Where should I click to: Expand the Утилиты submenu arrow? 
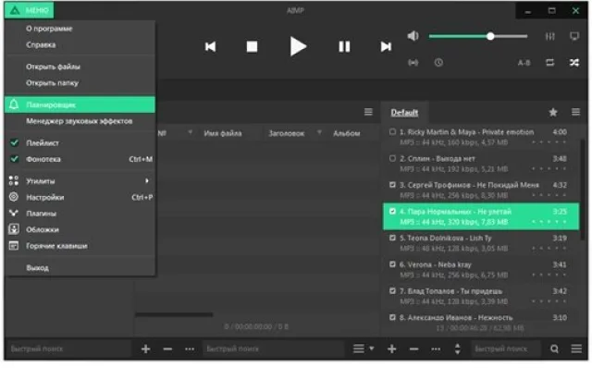tap(147, 181)
